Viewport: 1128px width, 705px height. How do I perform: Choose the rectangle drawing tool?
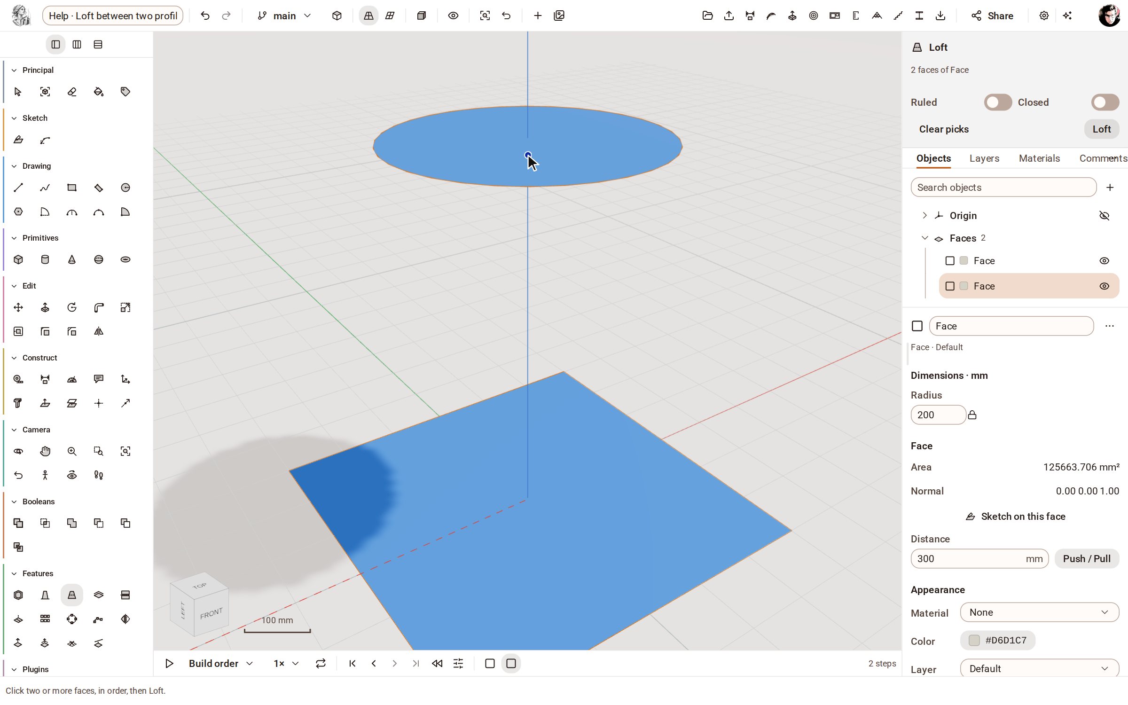point(72,188)
